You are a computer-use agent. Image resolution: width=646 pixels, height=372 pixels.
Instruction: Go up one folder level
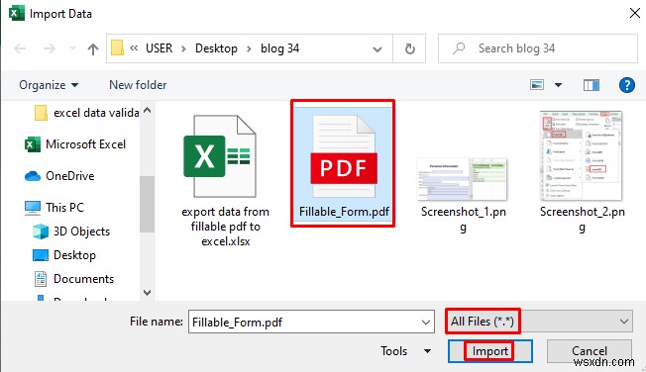pyautogui.click(x=93, y=48)
